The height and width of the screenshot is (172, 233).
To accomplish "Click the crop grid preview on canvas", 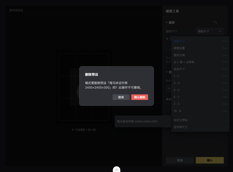I will coord(84,87).
